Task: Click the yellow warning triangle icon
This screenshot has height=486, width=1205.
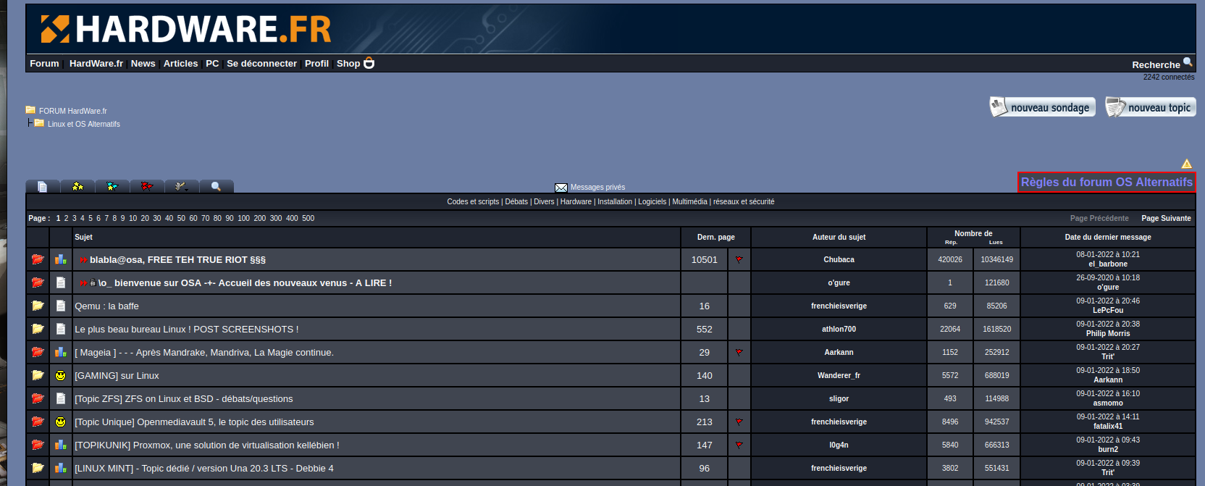Action: 1187,164
